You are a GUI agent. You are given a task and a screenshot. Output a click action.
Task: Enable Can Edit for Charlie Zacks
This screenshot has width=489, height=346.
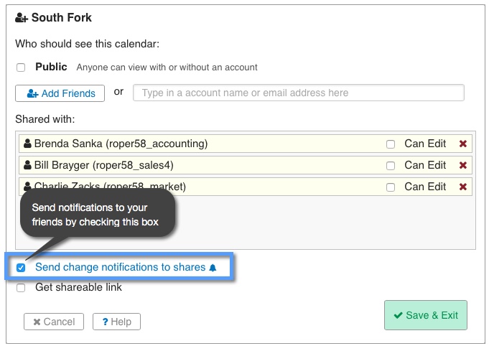(x=391, y=187)
